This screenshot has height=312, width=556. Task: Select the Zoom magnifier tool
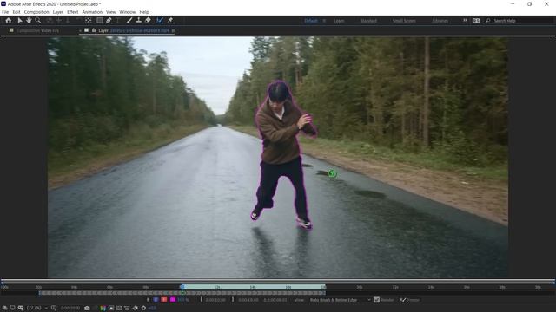tap(37, 21)
